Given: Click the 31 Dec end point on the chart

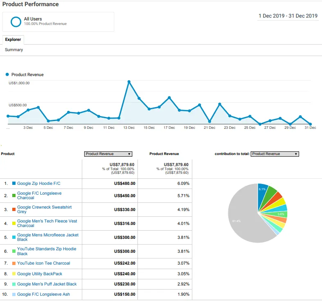Looking at the screenshot, I should [x=310, y=124].
